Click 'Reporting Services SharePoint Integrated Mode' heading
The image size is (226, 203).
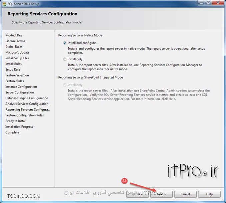[91, 78]
